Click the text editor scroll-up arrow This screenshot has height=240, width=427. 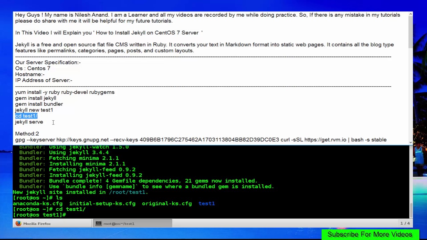click(410, 14)
